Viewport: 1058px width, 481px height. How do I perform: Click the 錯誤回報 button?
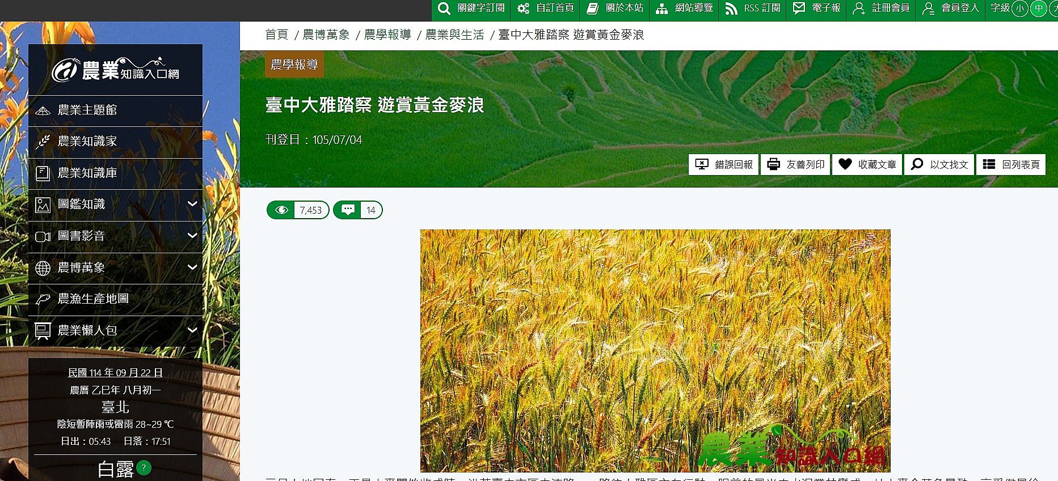tap(723, 164)
